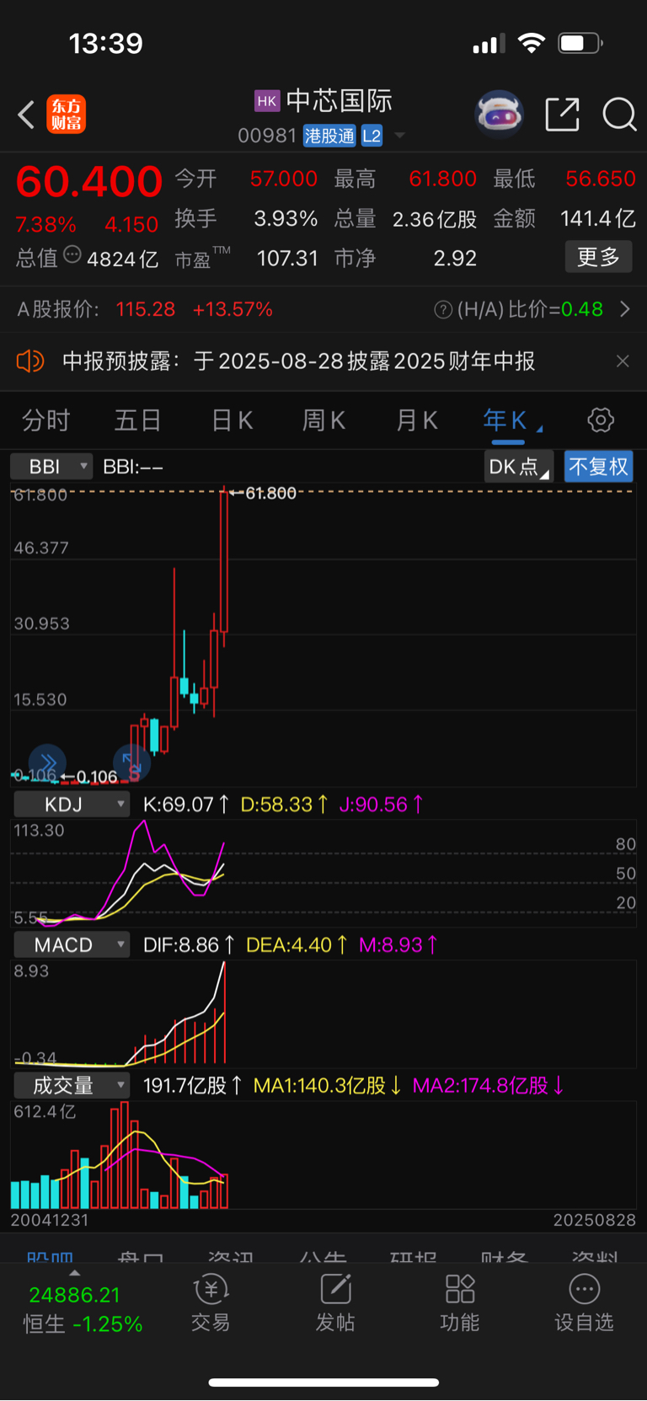Open the robot AI assistant avatar

(x=500, y=114)
